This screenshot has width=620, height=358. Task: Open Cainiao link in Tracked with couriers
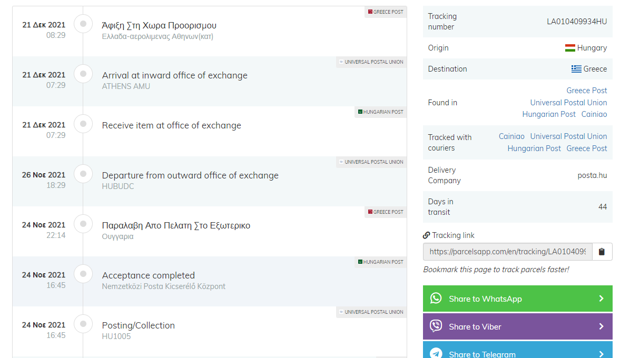pyautogui.click(x=511, y=136)
